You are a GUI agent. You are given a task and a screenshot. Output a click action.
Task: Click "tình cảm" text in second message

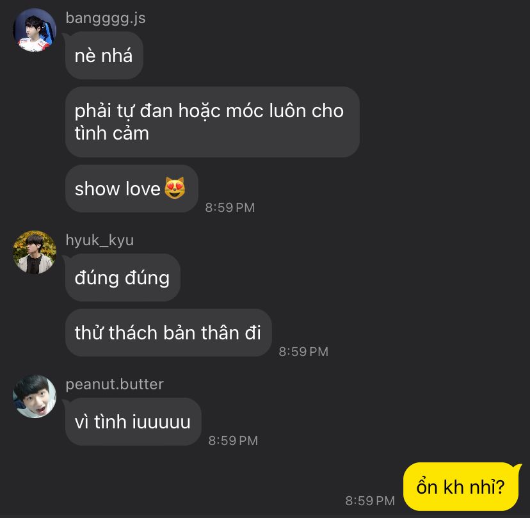pyautogui.click(x=112, y=133)
